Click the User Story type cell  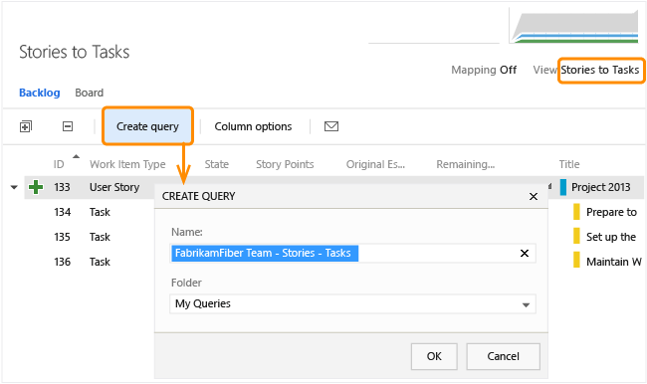[x=114, y=187]
